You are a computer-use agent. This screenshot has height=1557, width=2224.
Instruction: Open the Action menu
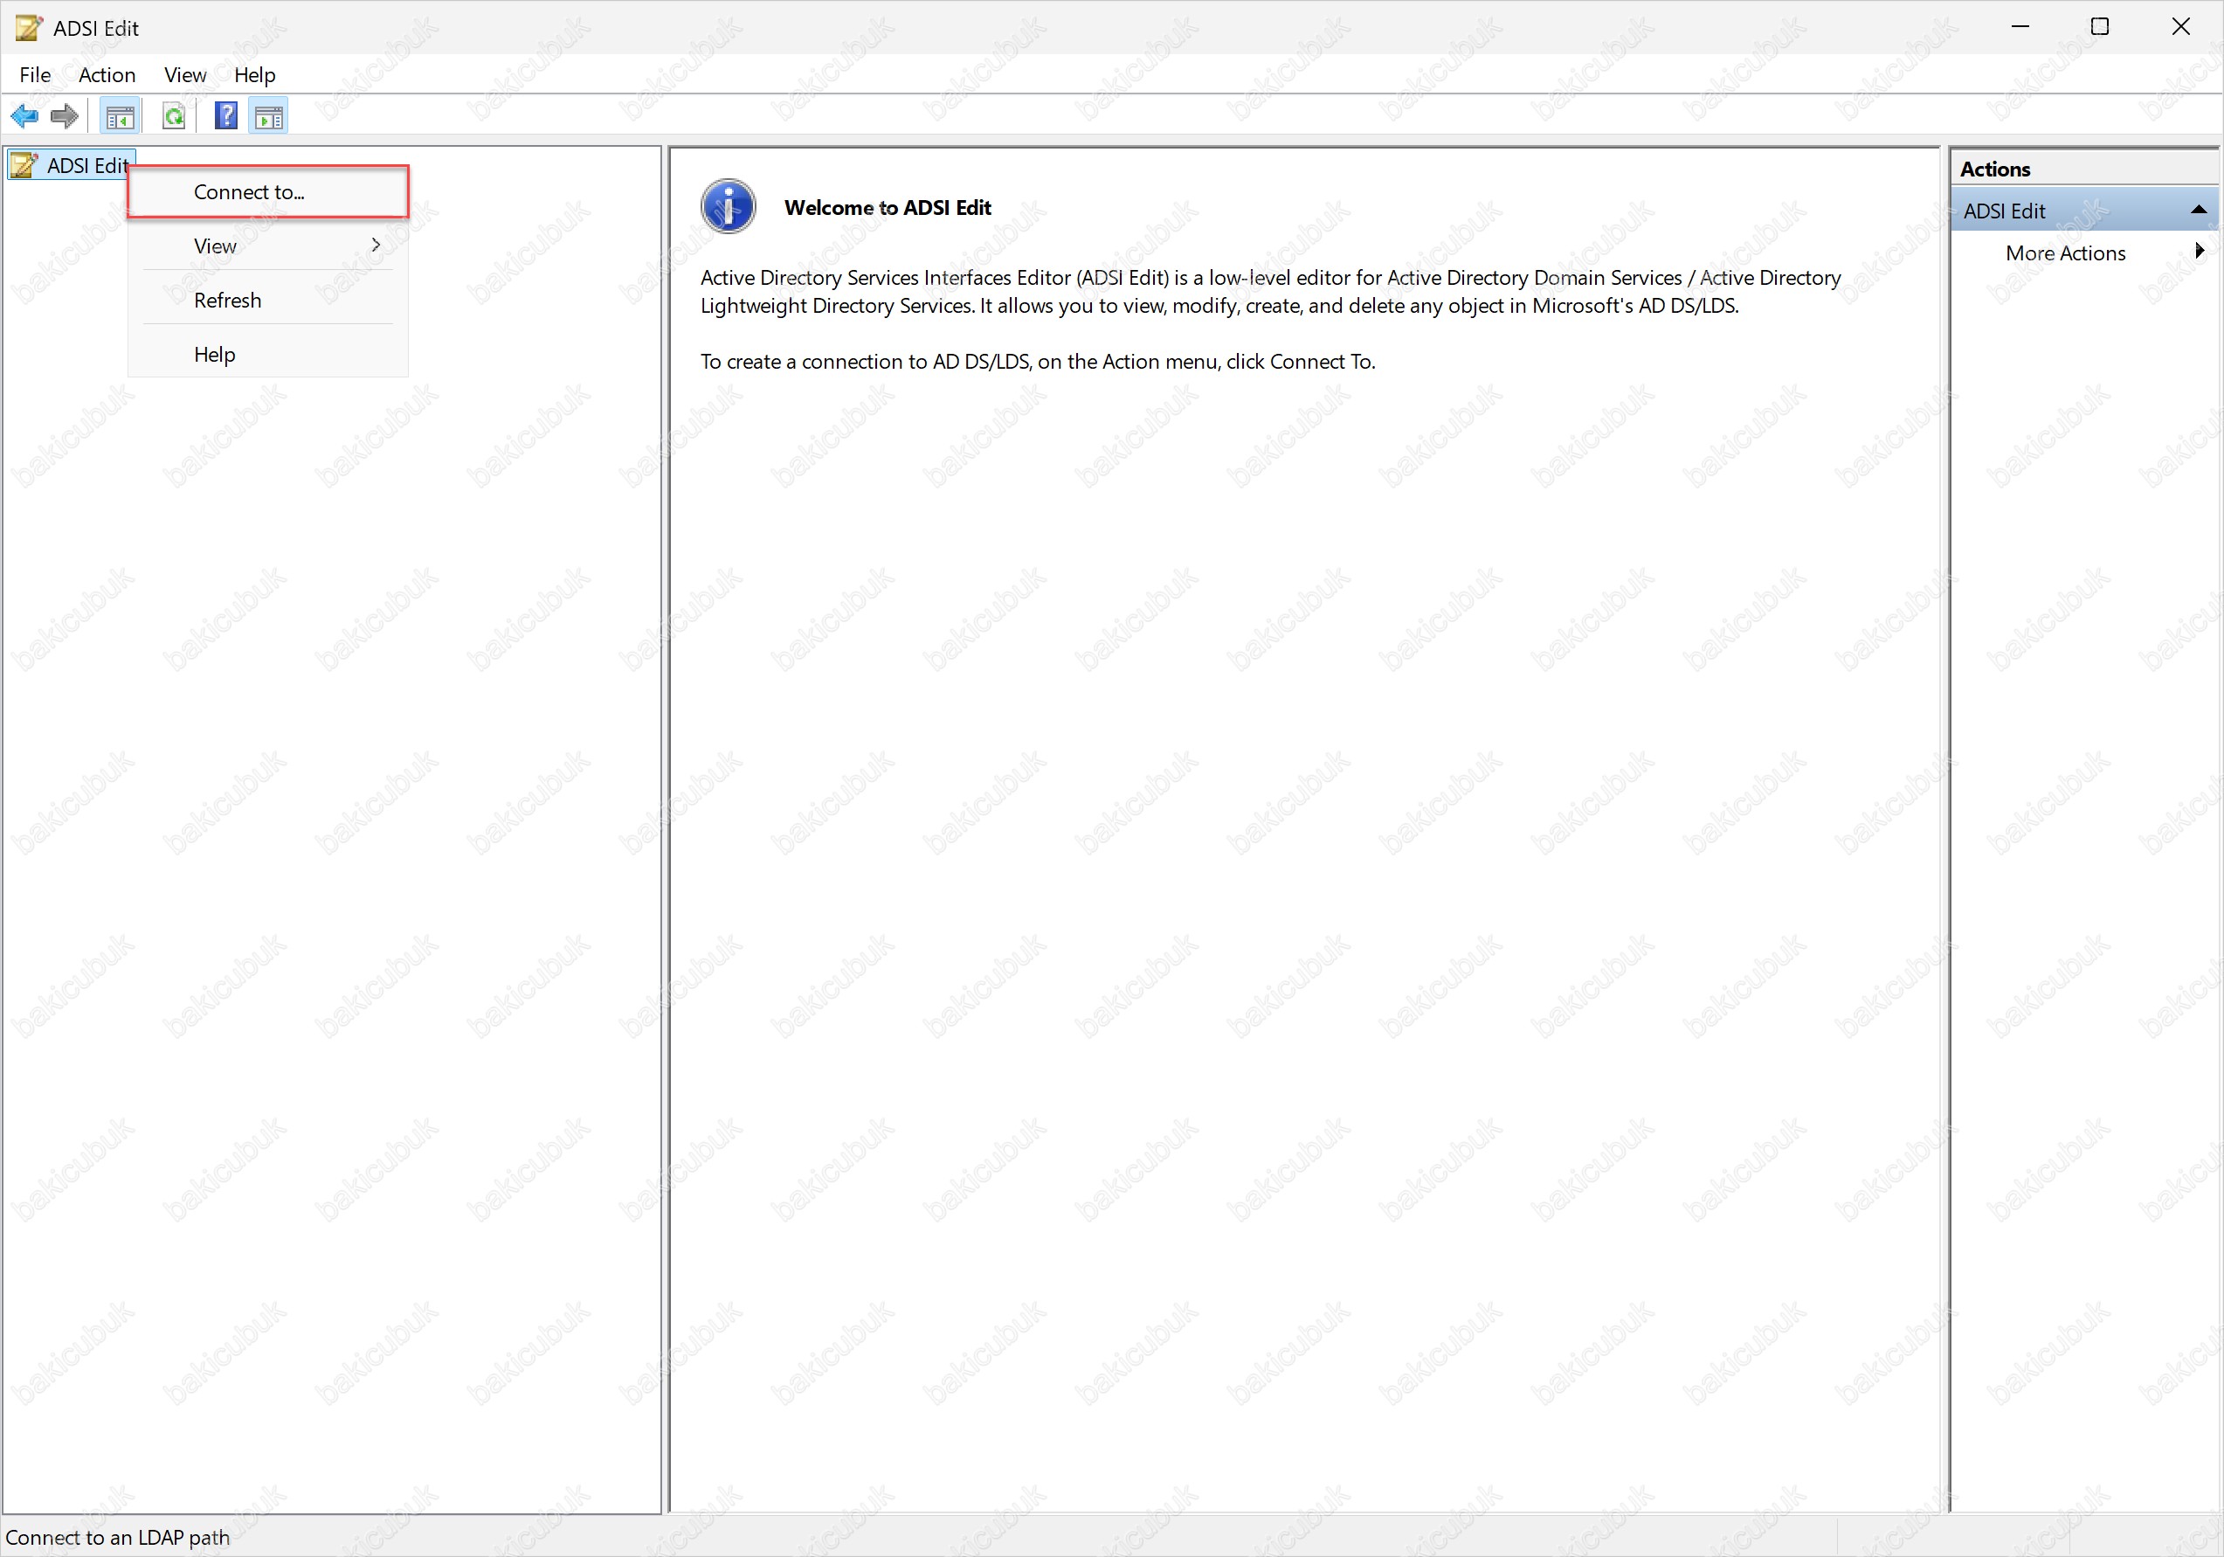coord(107,74)
